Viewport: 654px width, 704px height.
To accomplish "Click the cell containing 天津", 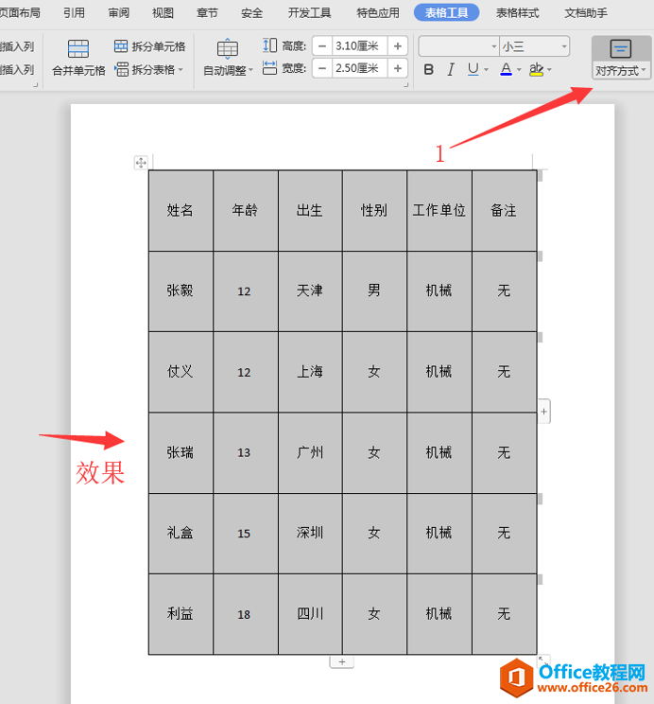I will click(310, 291).
